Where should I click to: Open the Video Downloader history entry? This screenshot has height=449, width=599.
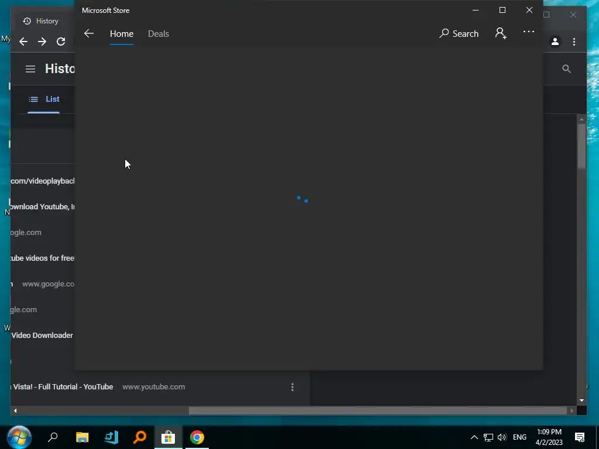tap(42, 335)
